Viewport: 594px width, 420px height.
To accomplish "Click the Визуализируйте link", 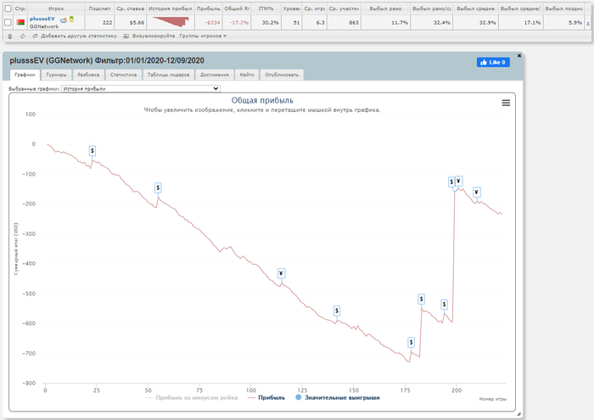I will tap(154, 36).
